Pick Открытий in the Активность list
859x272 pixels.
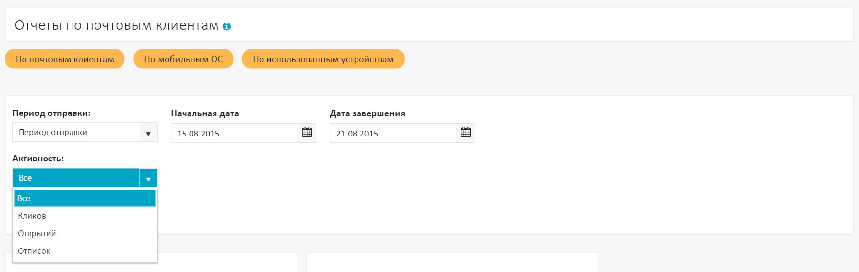point(37,233)
